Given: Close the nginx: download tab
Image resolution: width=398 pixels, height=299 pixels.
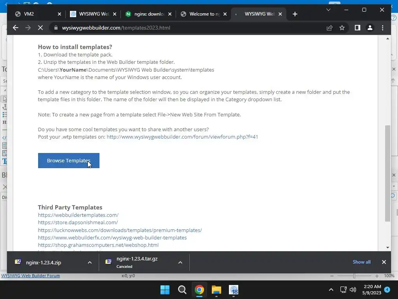Looking at the screenshot, I should [170, 14].
